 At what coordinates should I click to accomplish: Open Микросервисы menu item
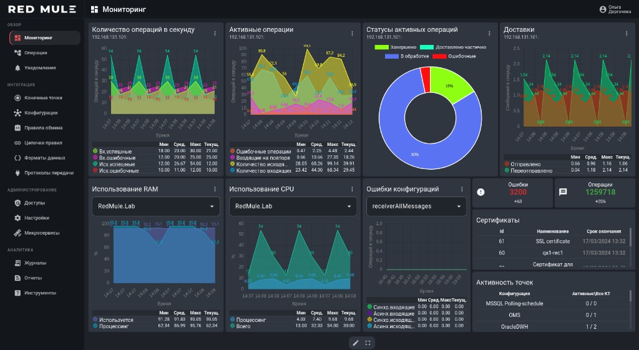tap(45, 233)
